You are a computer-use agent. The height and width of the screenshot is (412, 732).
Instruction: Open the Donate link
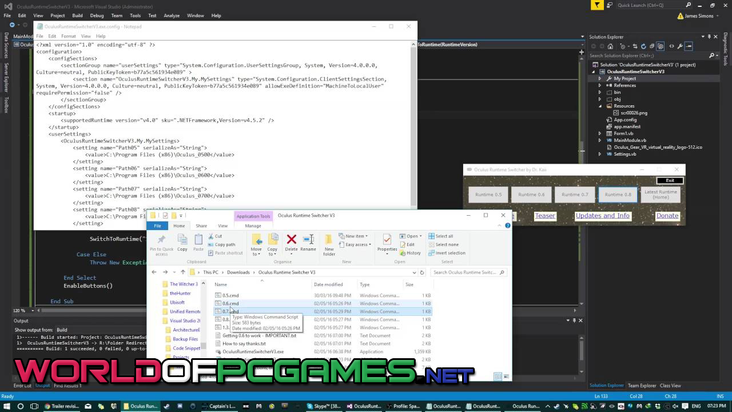click(x=667, y=216)
